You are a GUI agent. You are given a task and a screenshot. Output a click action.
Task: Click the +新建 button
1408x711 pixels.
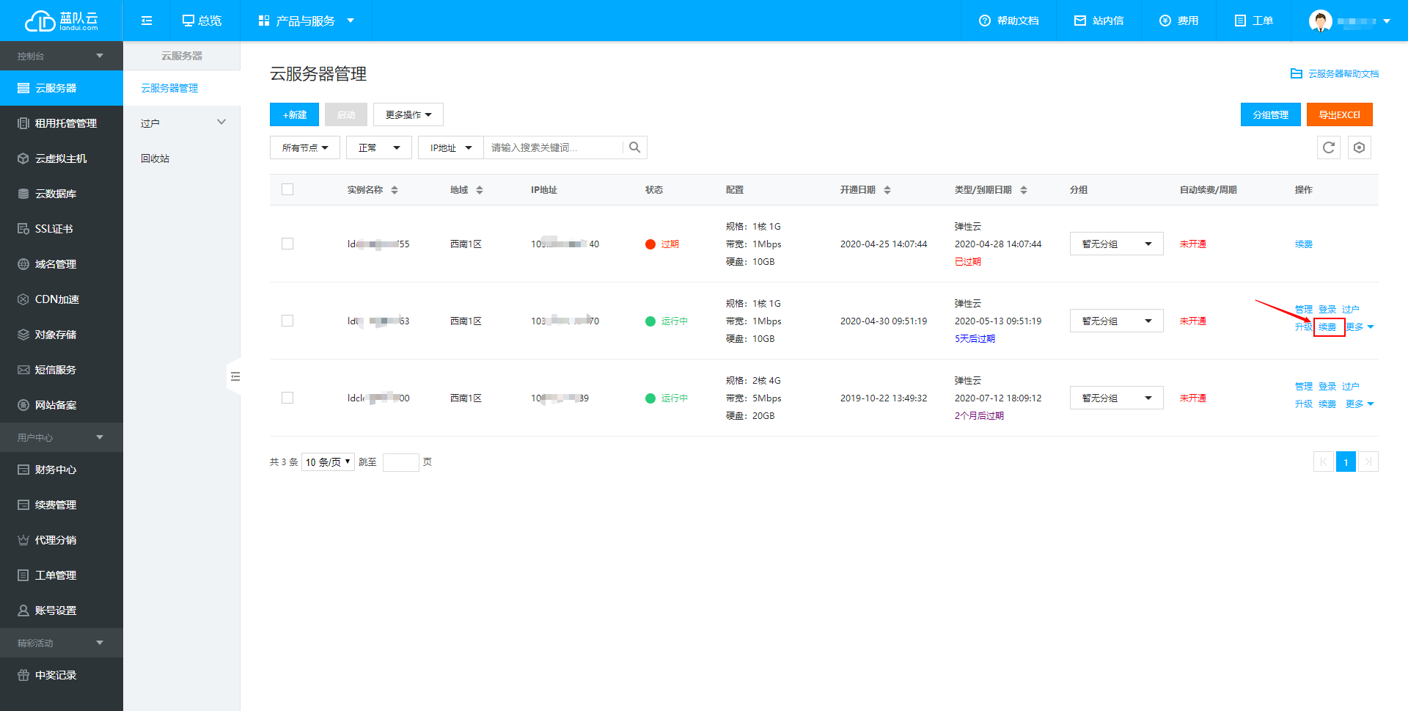click(x=294, y=114)
